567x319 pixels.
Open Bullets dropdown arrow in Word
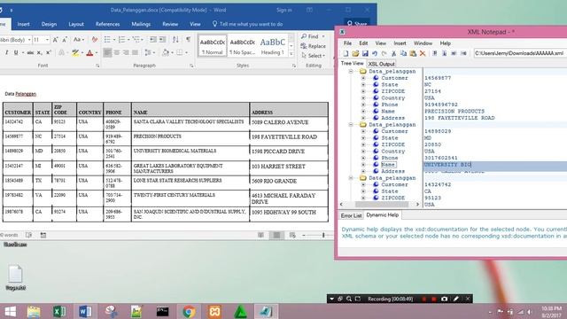coord(114,40)
